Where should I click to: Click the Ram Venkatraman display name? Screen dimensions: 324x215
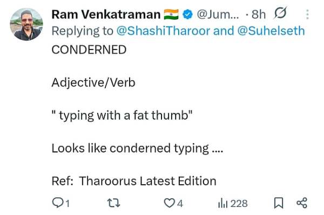point(106,15)
